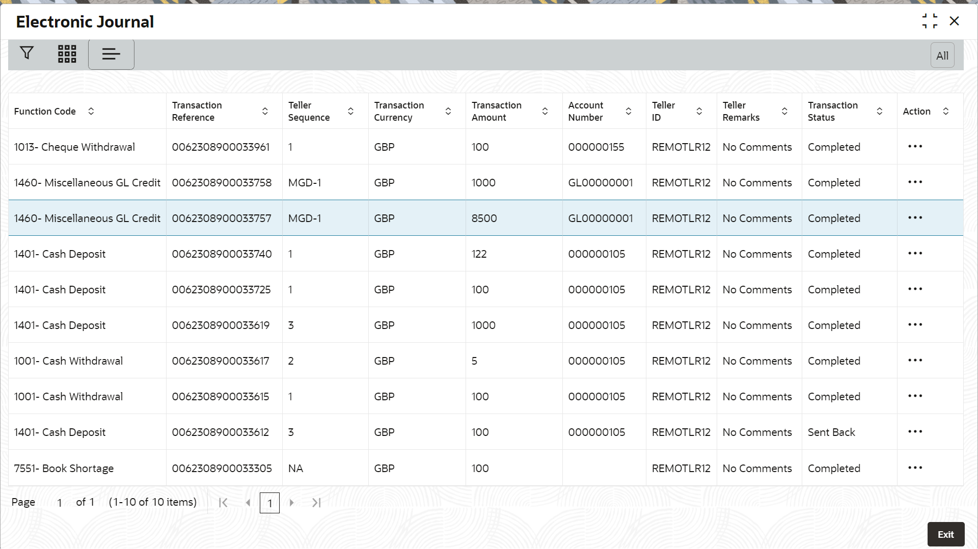Select the transaction 0062308900033758 row
This screenshot has height=549, width=978.
coord(222,182)
